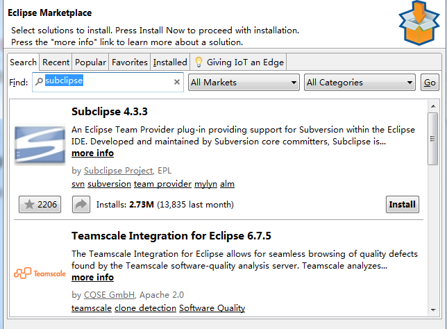Open more info link for Subclipse
Image resolution: width=447 pixels, height=329 pixels.
pyautogui.click(x=92, y=153)
